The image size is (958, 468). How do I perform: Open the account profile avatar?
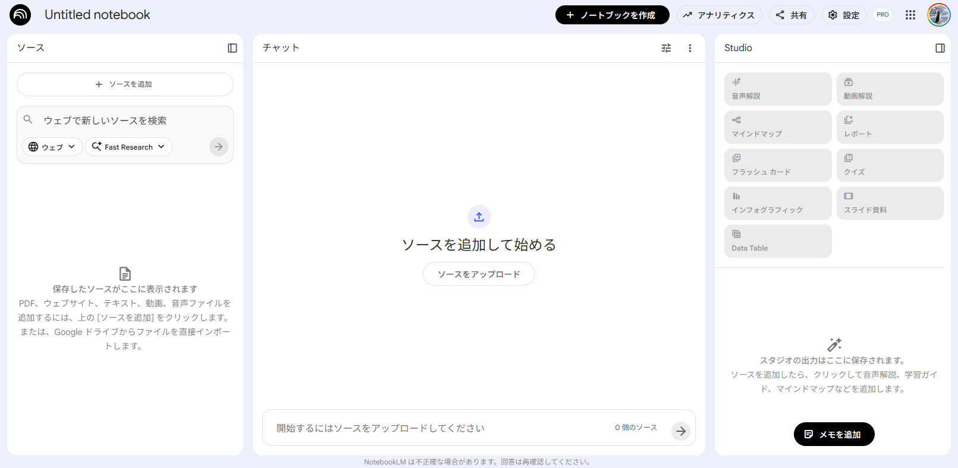pyautogui.click(x=939, y=15)
